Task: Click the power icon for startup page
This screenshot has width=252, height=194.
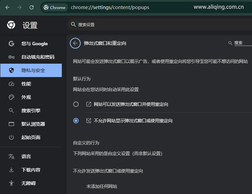Action: pyautogui.click(x=11, y=137)
